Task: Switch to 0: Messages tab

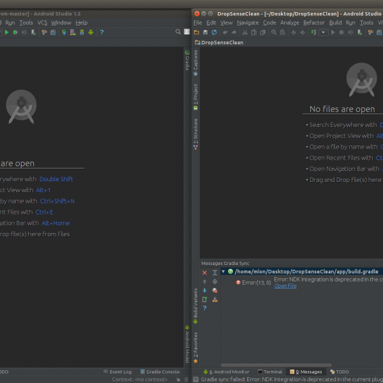Action: [x=306, y=372]
